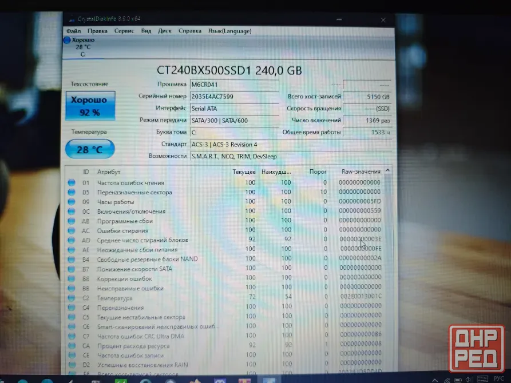Image resolution: width=511 pixels, height=383 pixels.
Task: Click the status icon of row CE
Action: 72,355
